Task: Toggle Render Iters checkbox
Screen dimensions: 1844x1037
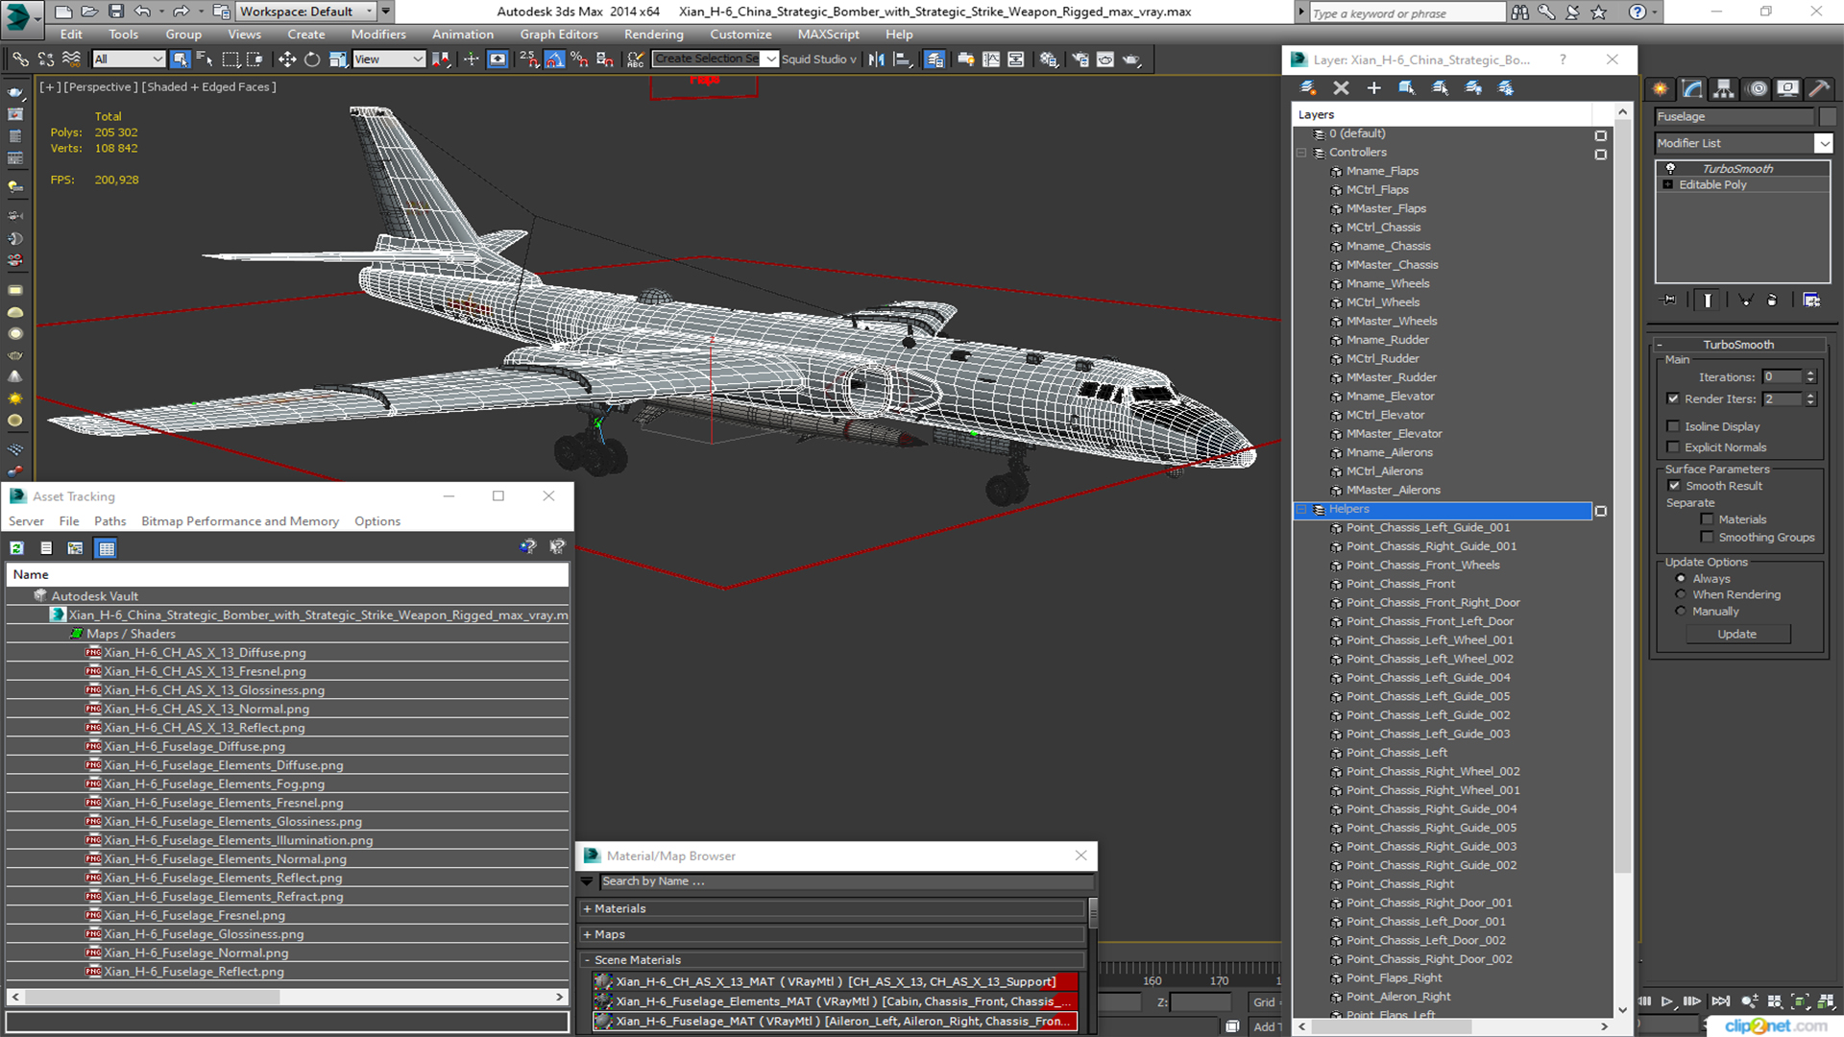Action: (1673, 398)
